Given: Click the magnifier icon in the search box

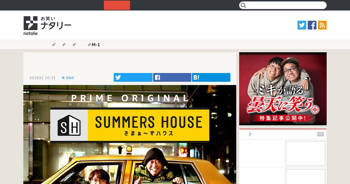Looking at the screenshot, I should [244, 5].
